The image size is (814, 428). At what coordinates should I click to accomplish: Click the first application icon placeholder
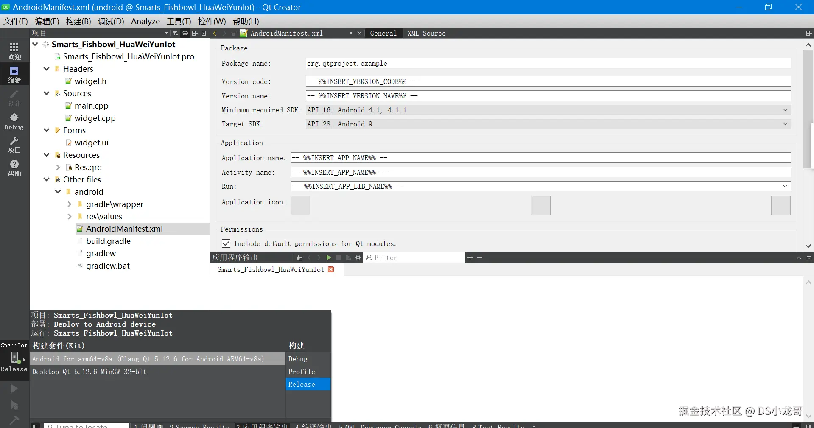pos(301,205)
